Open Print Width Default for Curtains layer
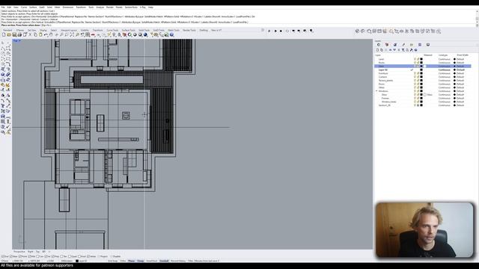479x269 pixels. click(x=460, y=77)
